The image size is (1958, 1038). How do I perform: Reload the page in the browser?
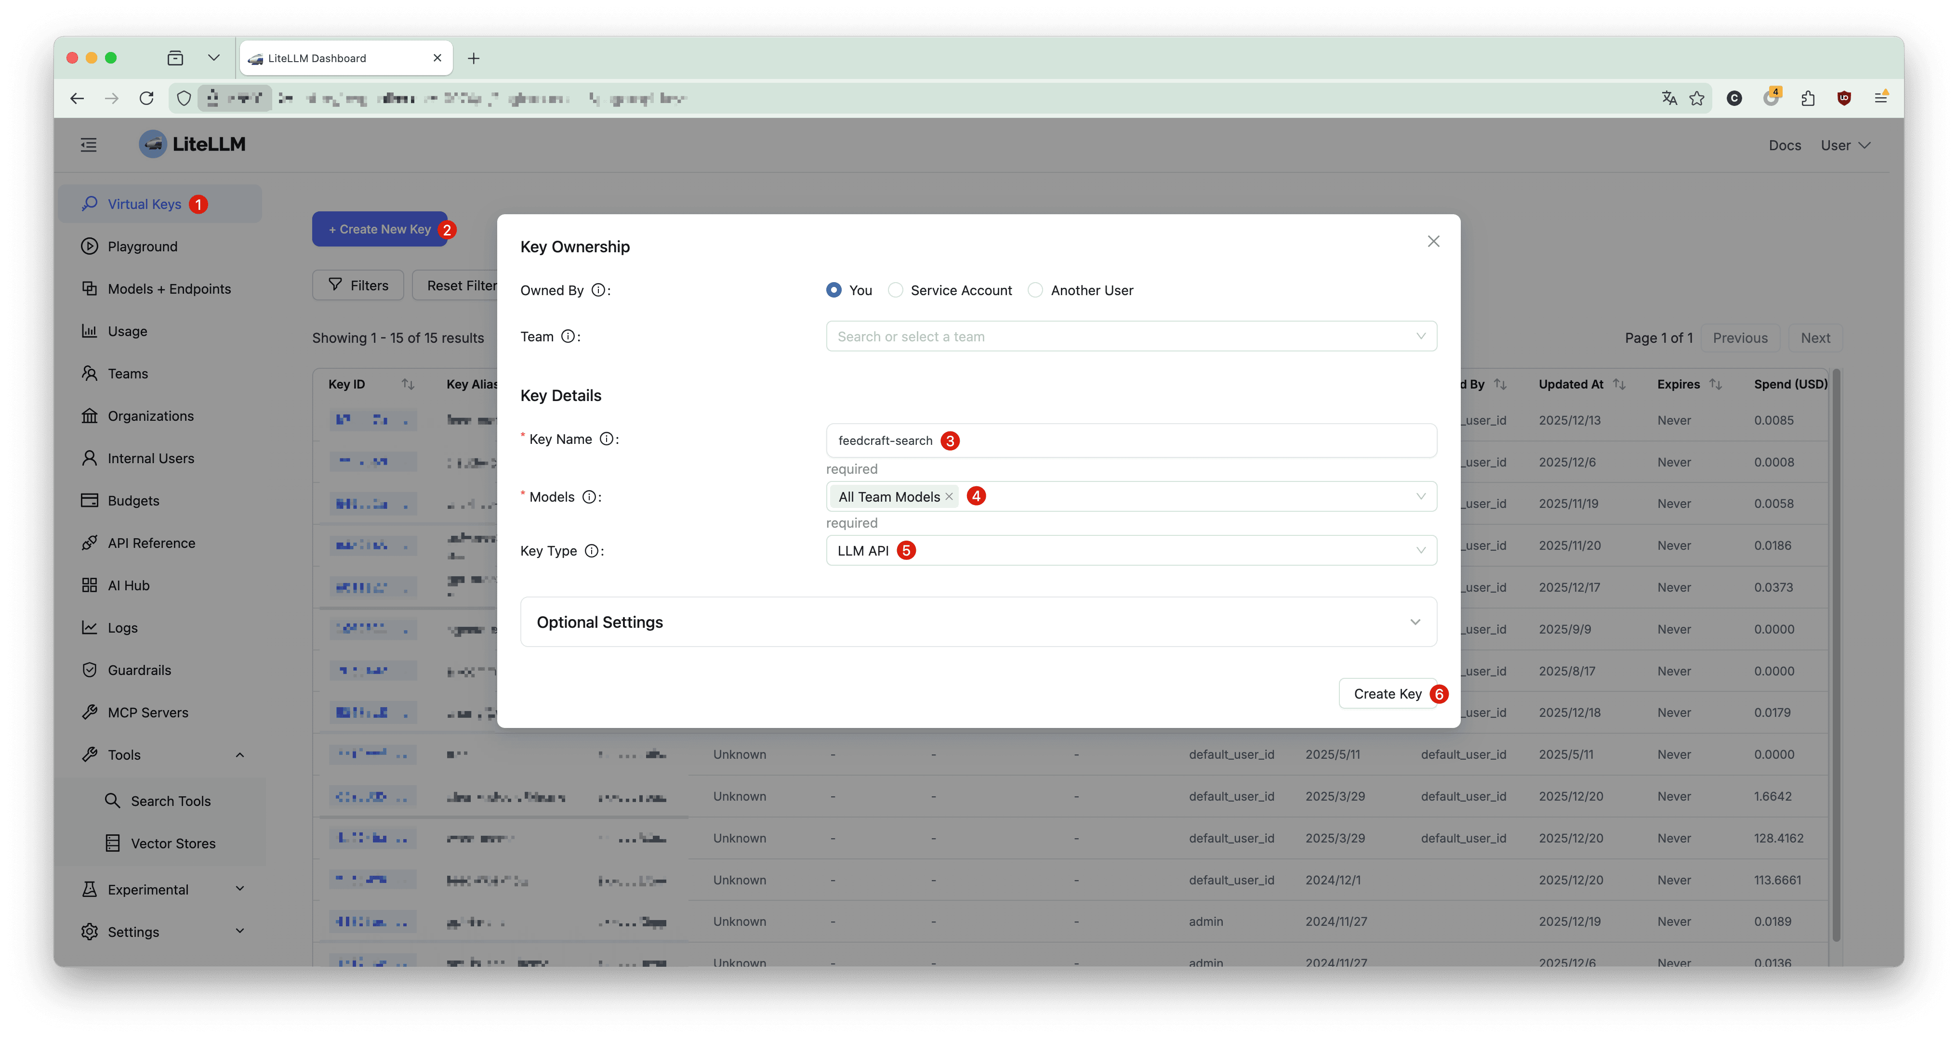pyautogui.click(x=146, y=98)
